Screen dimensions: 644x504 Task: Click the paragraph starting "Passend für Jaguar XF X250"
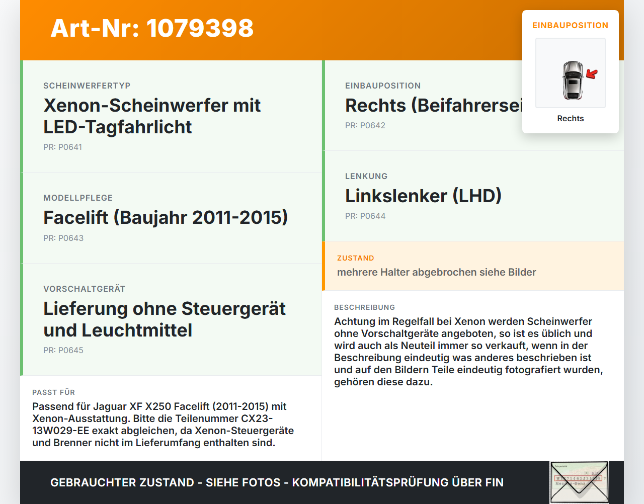163,425
